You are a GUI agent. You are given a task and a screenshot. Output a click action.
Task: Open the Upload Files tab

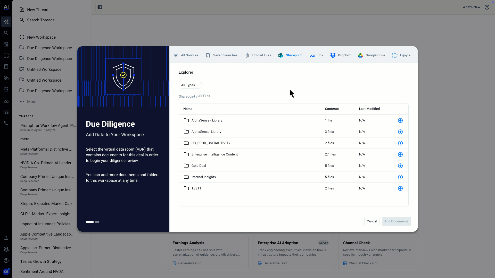258,55
